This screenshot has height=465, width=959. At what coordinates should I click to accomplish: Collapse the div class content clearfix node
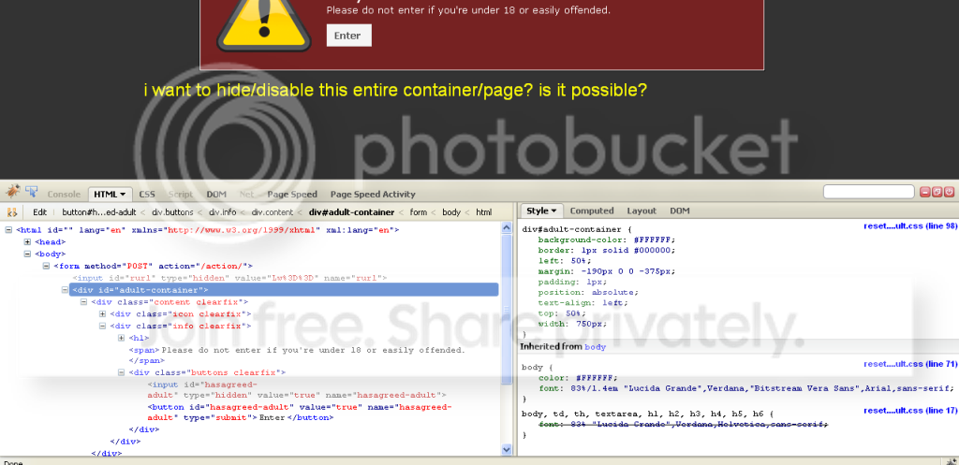point(83,302)
